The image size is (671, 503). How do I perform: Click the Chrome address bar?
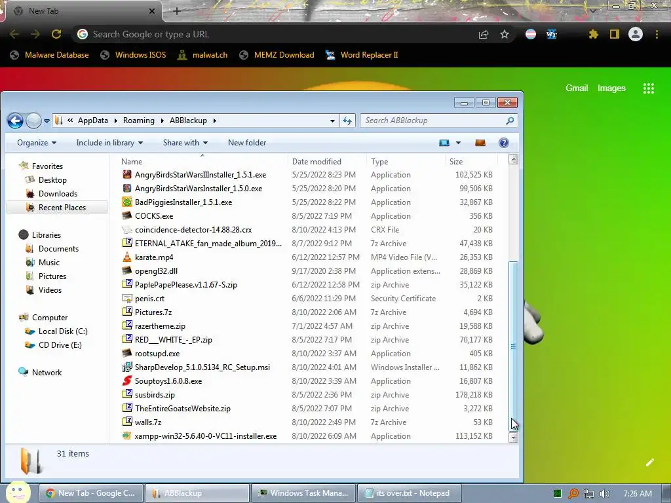274,34
